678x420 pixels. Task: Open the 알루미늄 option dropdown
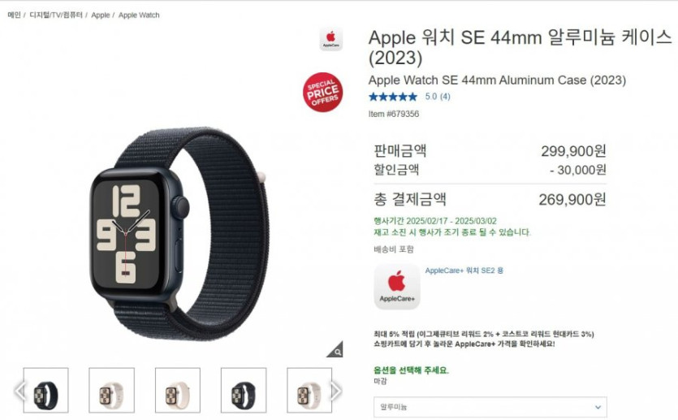490,407
